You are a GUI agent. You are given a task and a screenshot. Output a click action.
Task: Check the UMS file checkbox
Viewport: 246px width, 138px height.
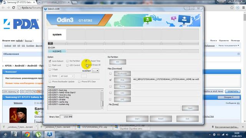[110, 99]
